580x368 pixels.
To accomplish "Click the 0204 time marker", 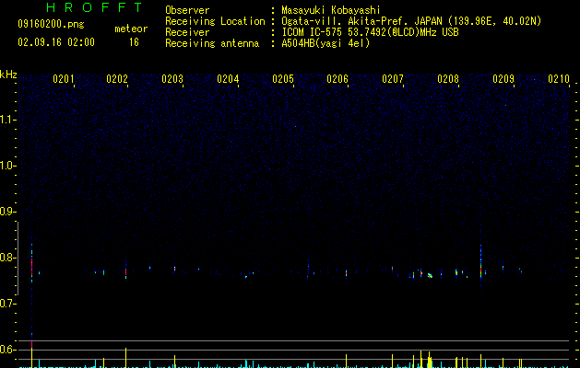I will [x=228, y=79].
